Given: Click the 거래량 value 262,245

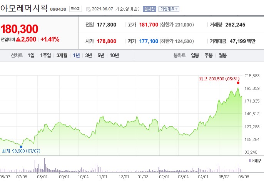Looking at the screenshot, I should [235, 25].
